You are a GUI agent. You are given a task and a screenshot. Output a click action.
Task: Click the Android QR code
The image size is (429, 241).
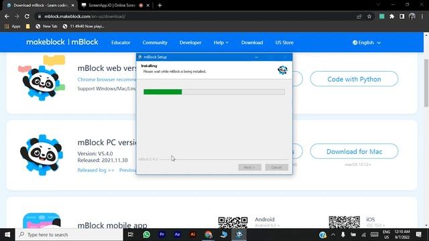pyautogui.click(x=233, y=222)
